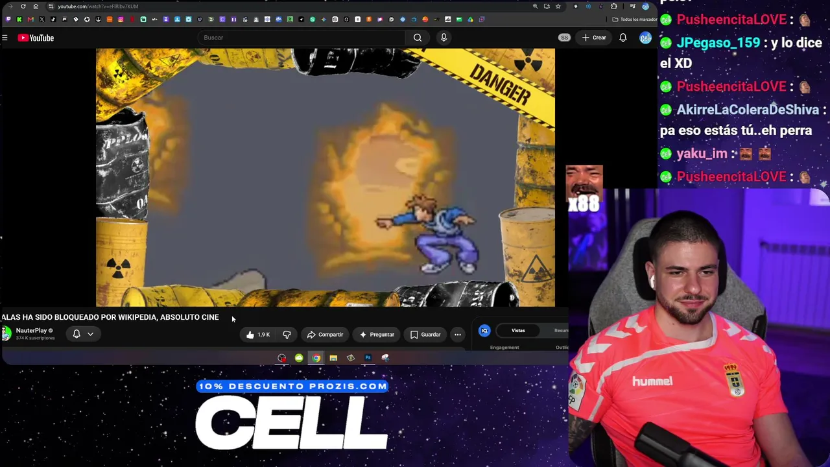Click the green cloud app in the taskbar
The height and width of the screenshot is (467, 830).
click(x=299, y=358)
